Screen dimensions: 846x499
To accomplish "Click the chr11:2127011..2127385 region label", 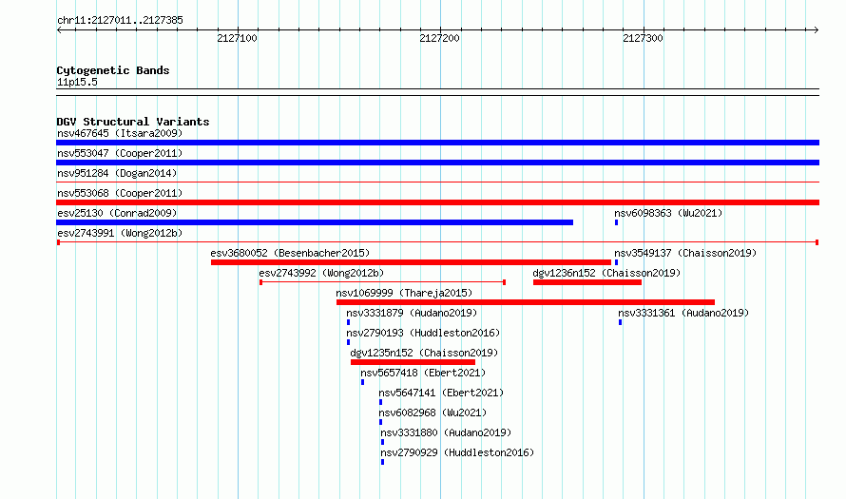I will (120, 20).
